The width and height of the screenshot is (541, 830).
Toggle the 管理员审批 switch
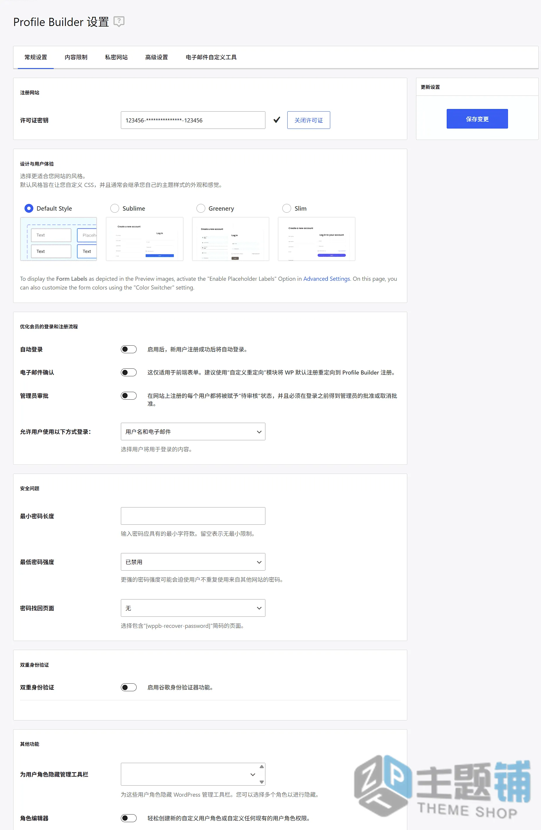click(x=129, y=396)
